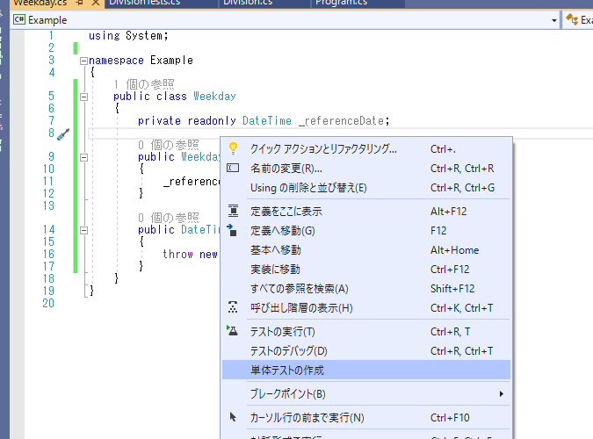The width and height of the screenshot is (593, 439).
Task: Select 定義をここに表示 menu entry
Action: (x=366, y=211)
